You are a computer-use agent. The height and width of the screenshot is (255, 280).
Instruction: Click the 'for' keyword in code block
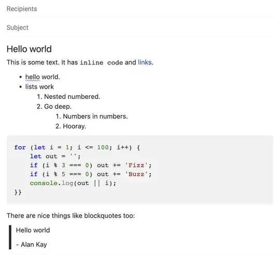coord(20,147)
